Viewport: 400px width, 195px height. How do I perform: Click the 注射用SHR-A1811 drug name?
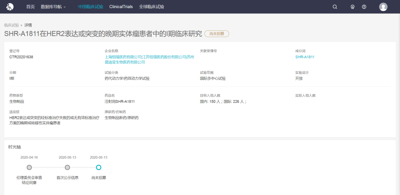120,102
